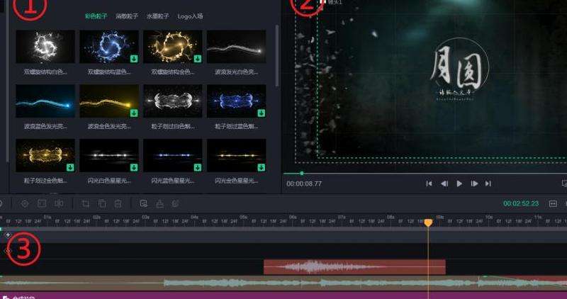Click the crop icon in timeline toolbar

pyautogui.click(x=86, y=204)
